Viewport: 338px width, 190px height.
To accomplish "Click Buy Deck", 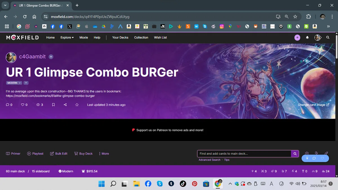I will [83, 154].
